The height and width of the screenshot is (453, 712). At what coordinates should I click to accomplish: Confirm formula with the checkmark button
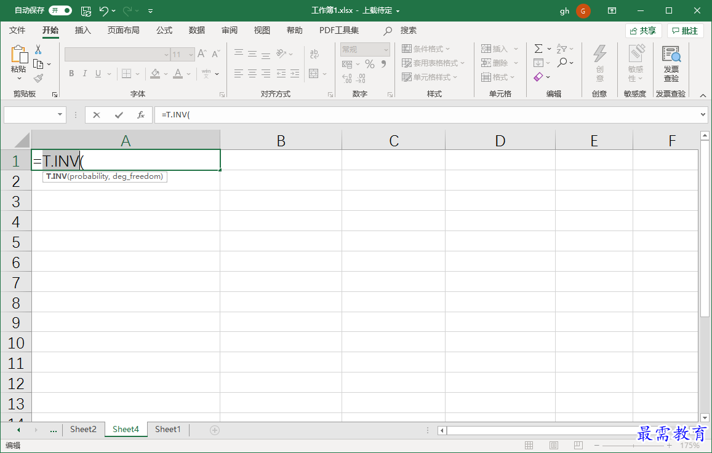point(119,115)
